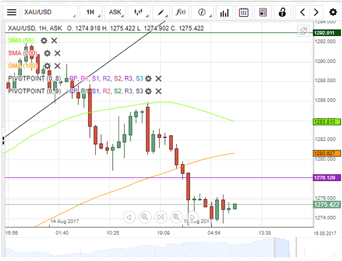Open chart settings gear in toolbar
This screenshot has width=342, height=261.
[333, 12]
